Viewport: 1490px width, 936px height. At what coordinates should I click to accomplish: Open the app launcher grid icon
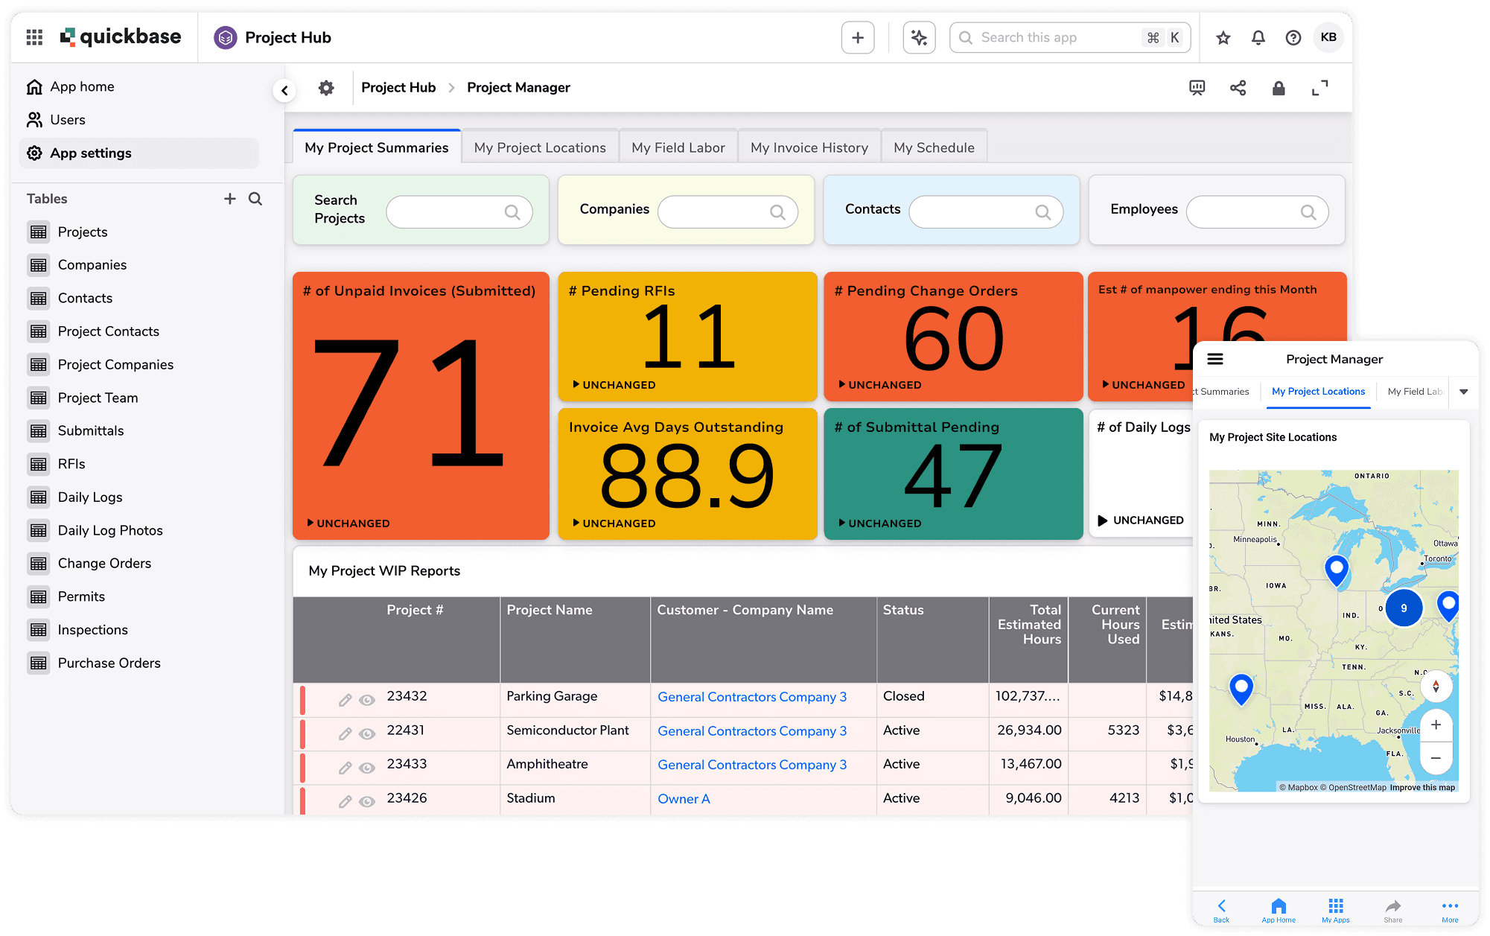click(x=34, y=37)
